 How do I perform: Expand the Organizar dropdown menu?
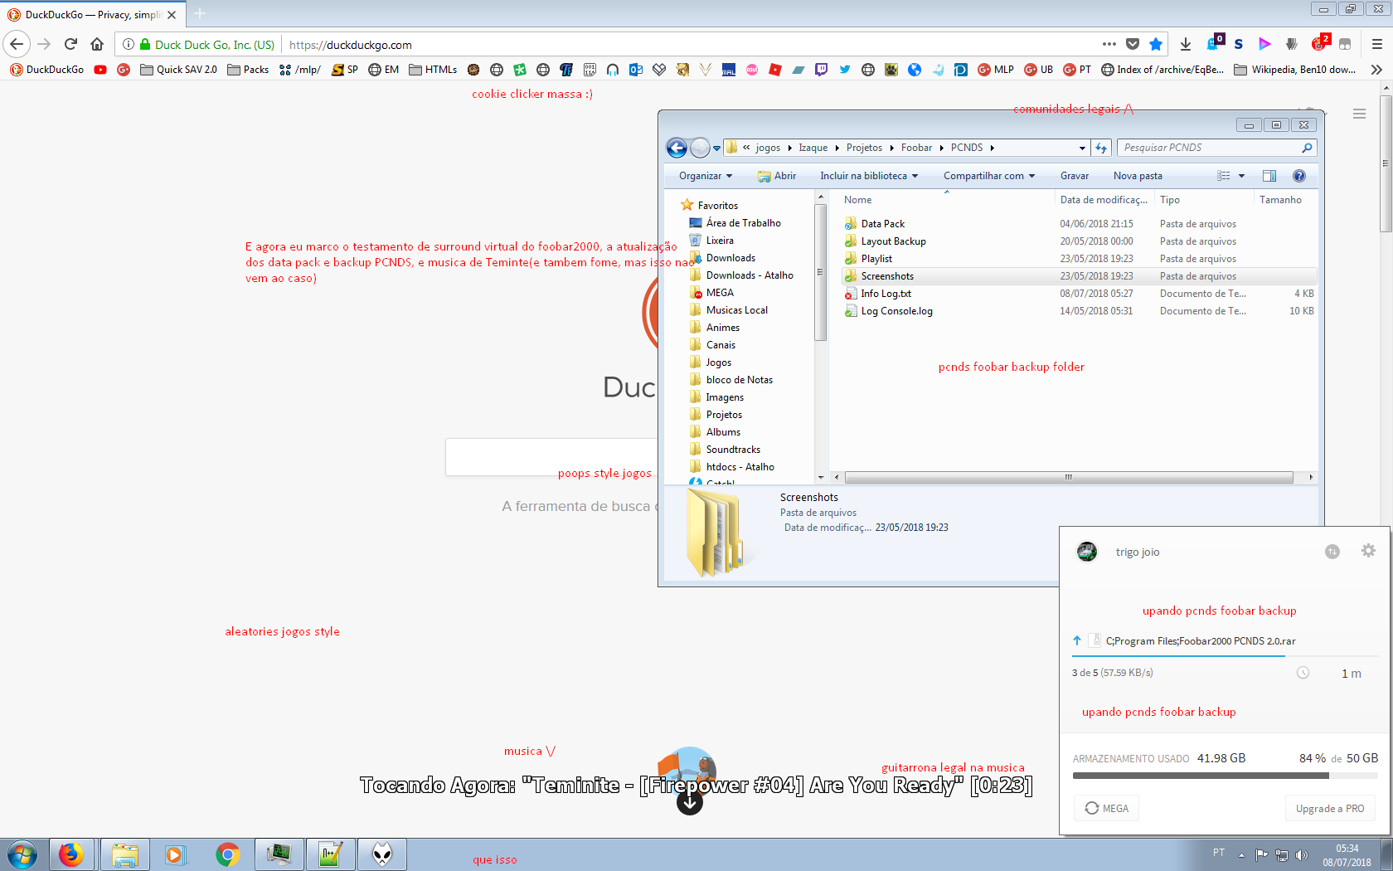click(x=705, y=176)
